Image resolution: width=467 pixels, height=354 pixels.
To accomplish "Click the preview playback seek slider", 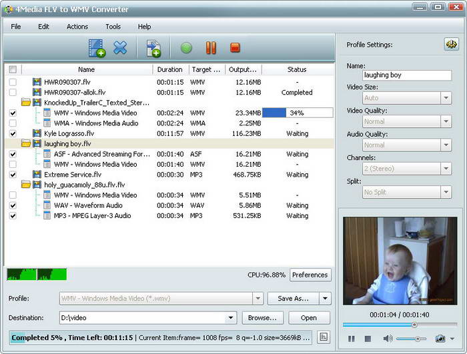I will 400,325.
